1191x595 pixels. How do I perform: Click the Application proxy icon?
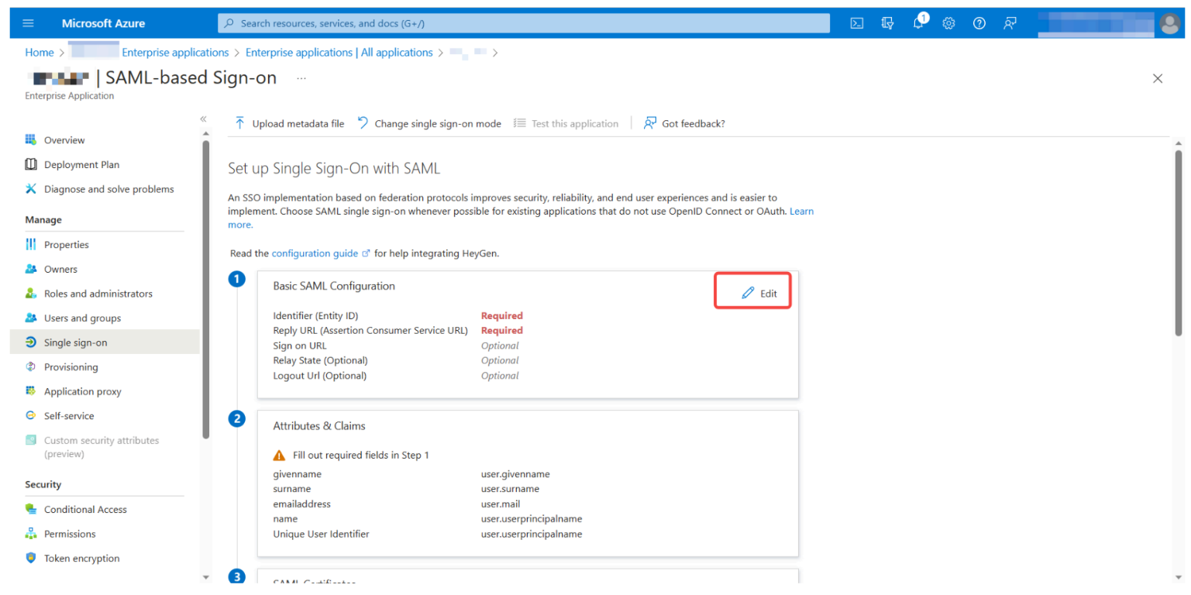[31, 391]
